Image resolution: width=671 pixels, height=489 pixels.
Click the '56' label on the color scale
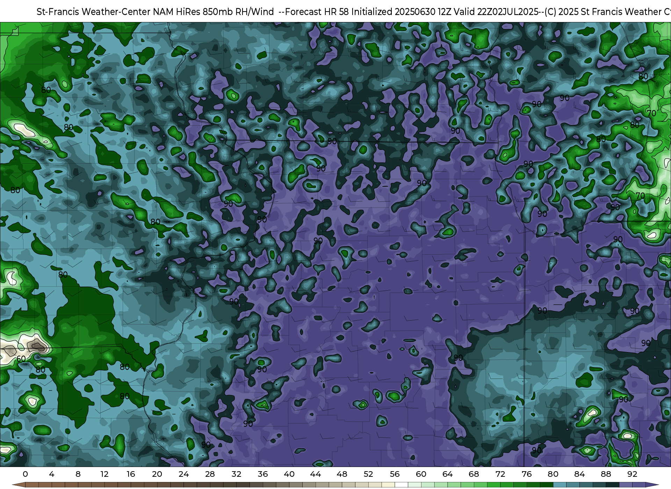[395, 474]
